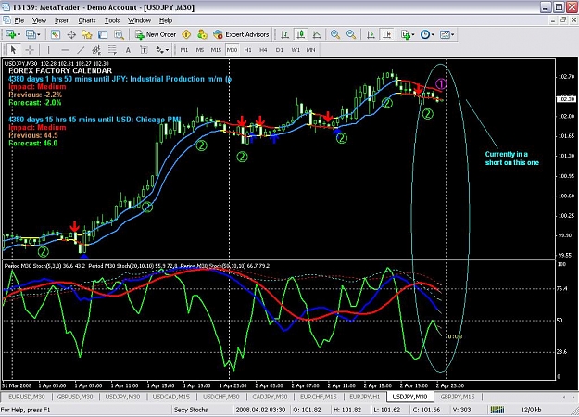579x417 pixels.
Task: Expand the dropdown arrow beside Indicators icon
Action: coord(413,34)
